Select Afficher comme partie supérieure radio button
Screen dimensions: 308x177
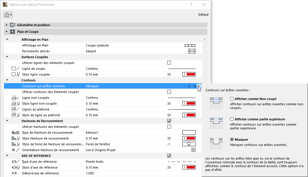point(232,119)
